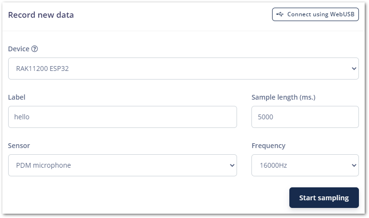Click the Sample length (ms.) caption
The image size is (369, 218).
pos(283,97)
